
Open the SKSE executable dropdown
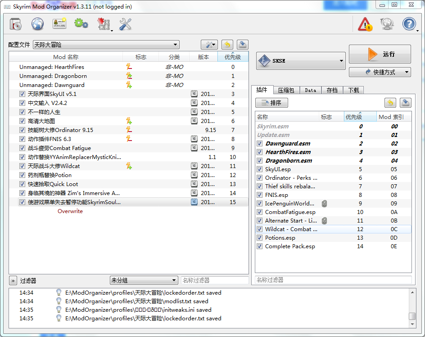coord(301,61)
